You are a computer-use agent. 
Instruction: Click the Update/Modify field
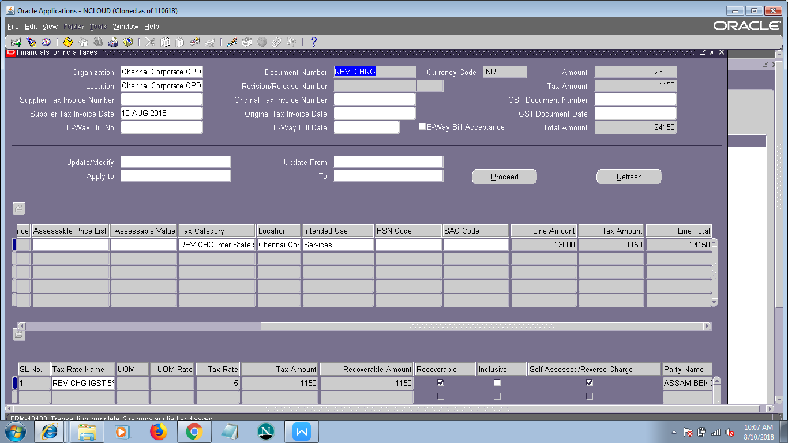click(x=176, y=162)
